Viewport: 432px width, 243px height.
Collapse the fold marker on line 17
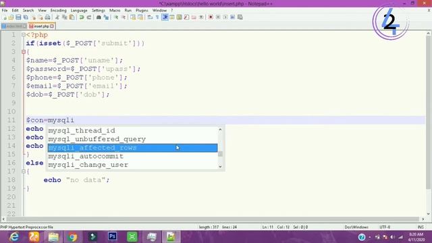[24, 171]
